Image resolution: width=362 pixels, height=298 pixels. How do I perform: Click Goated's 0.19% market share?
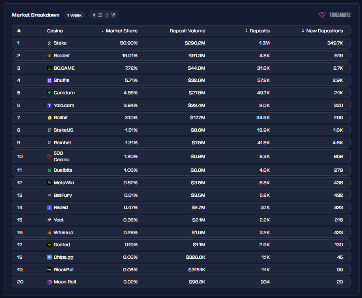click(131, 245)
